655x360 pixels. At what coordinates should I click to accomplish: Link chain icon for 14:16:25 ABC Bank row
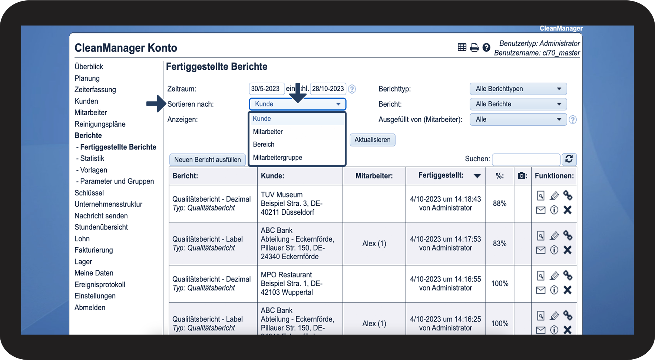[x=568, y=315]
